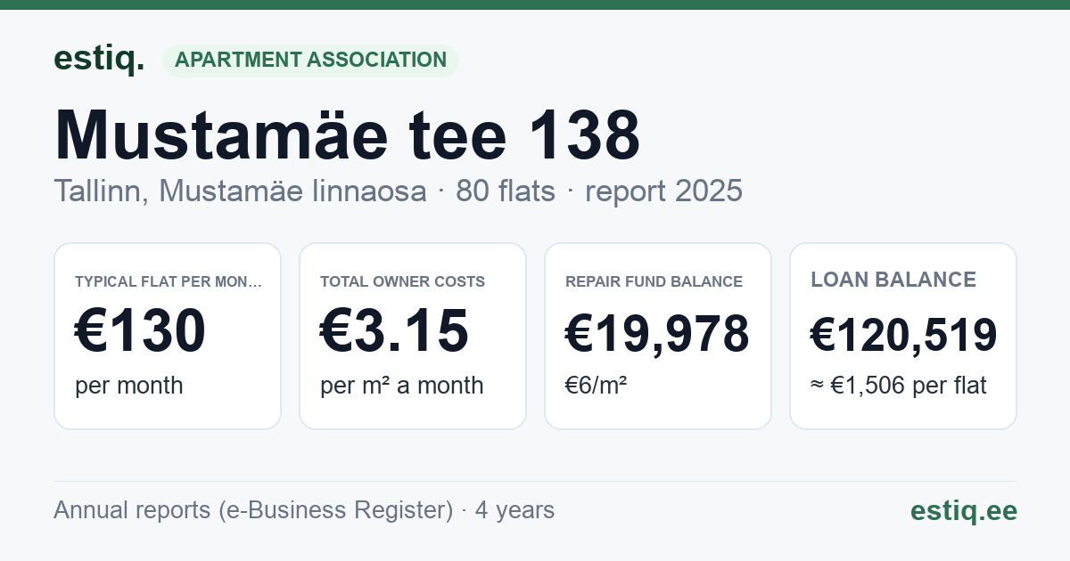The width and height of the screenshot is (1070, 561).
Task: Click the estiq. logo
Action: coord(99,59)
